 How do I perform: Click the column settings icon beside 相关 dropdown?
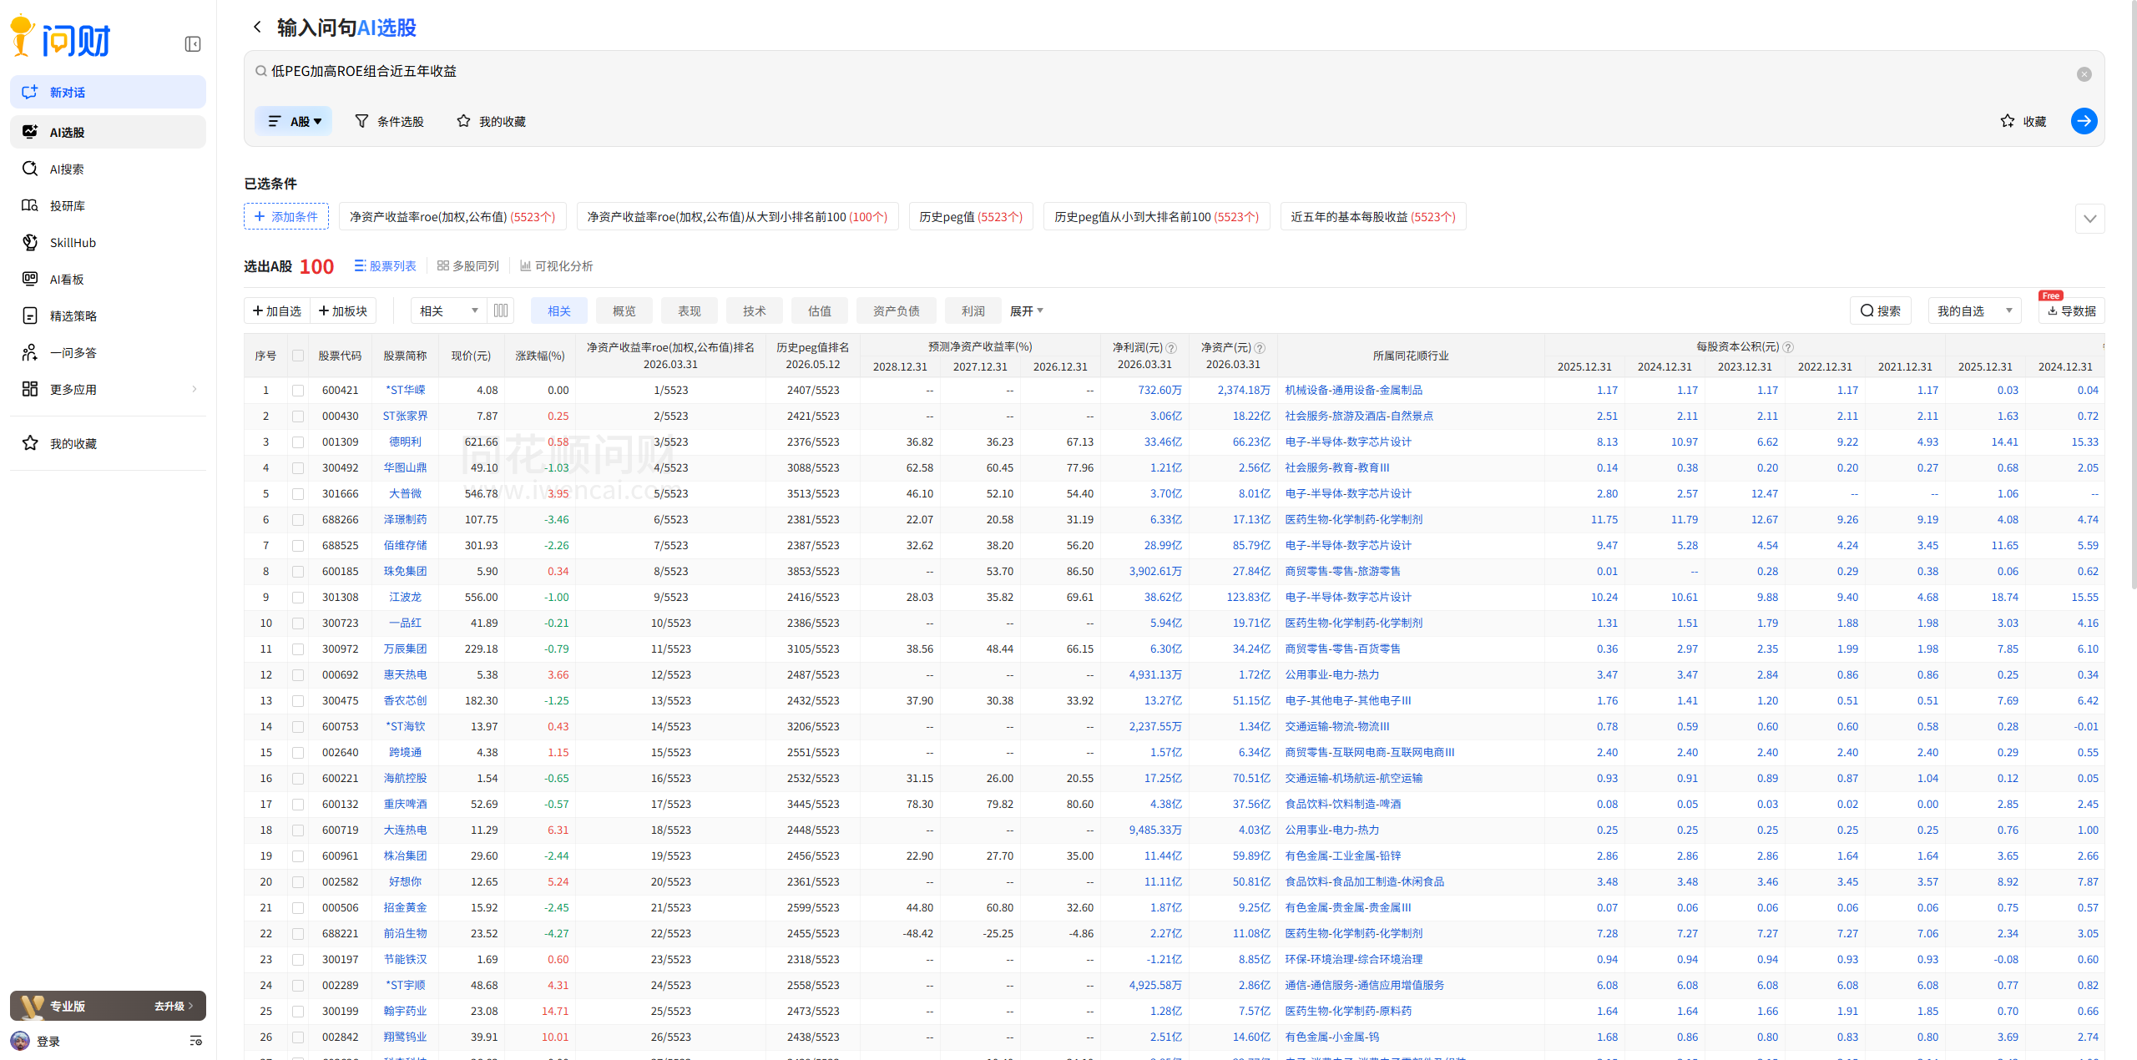pyautogui.click(x=501, y=310)
